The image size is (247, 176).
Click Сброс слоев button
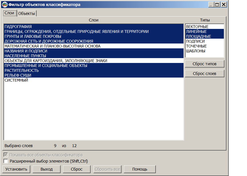point(204,74)
